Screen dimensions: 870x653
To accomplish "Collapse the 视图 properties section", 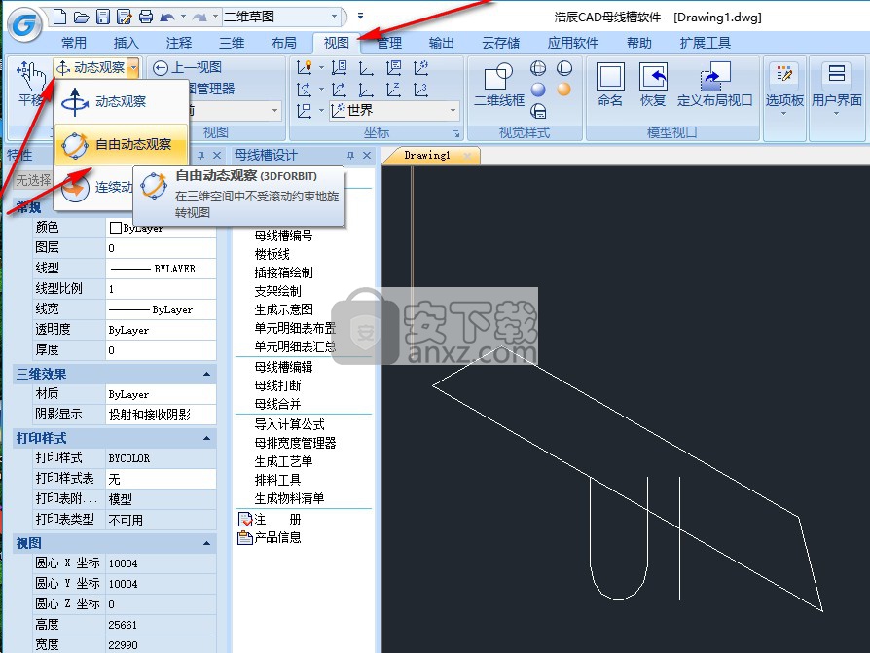I will pos(207,544).
